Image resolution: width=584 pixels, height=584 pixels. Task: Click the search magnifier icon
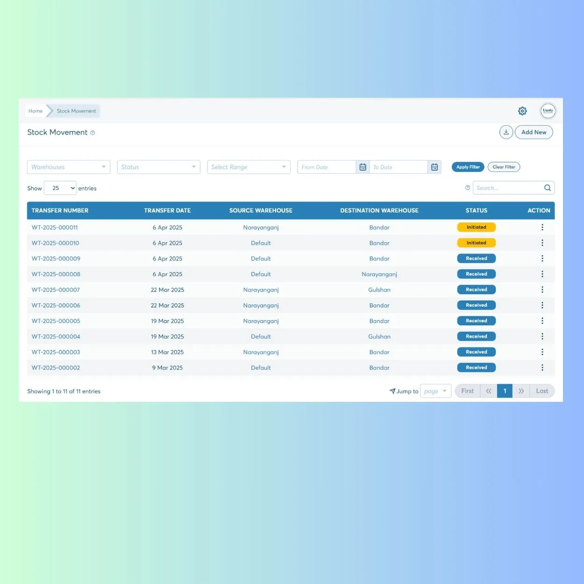click(x=547, y=188)
